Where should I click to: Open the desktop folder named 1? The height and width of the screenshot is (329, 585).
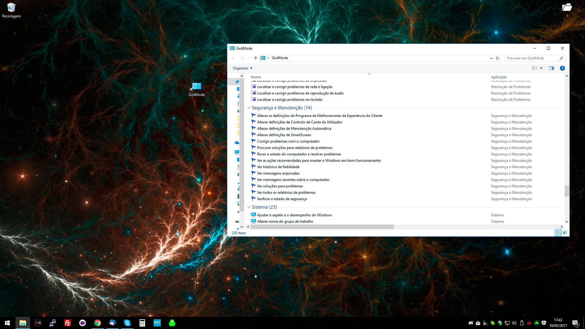click(567, 10)
